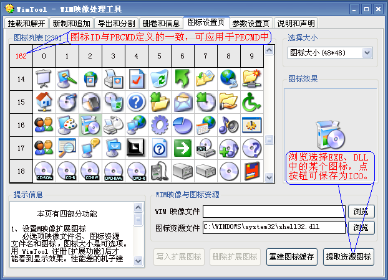
Task: Choose the recycle bin icon
Action: (x=160, y=79)
